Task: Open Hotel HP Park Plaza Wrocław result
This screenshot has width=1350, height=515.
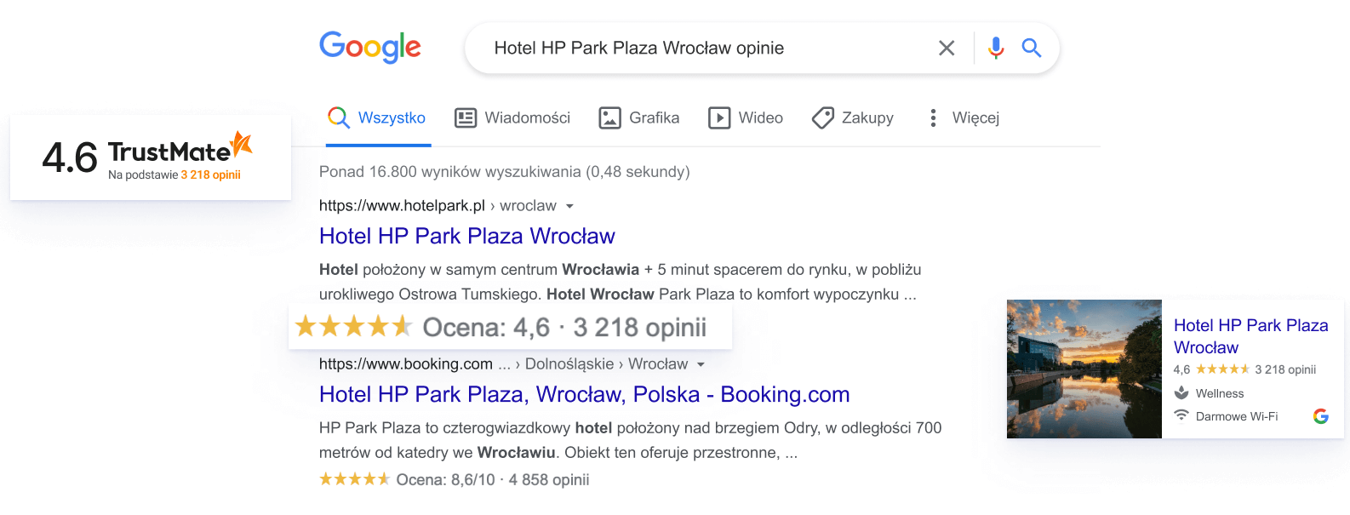Action: (466, 236)
